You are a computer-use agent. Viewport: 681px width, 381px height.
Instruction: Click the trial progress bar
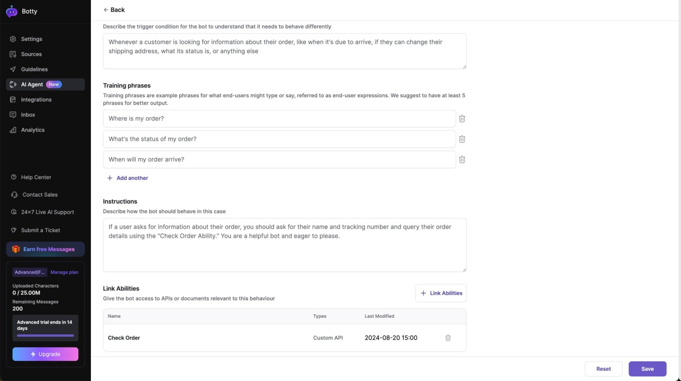pyautogui.click(x=45, y=335)
